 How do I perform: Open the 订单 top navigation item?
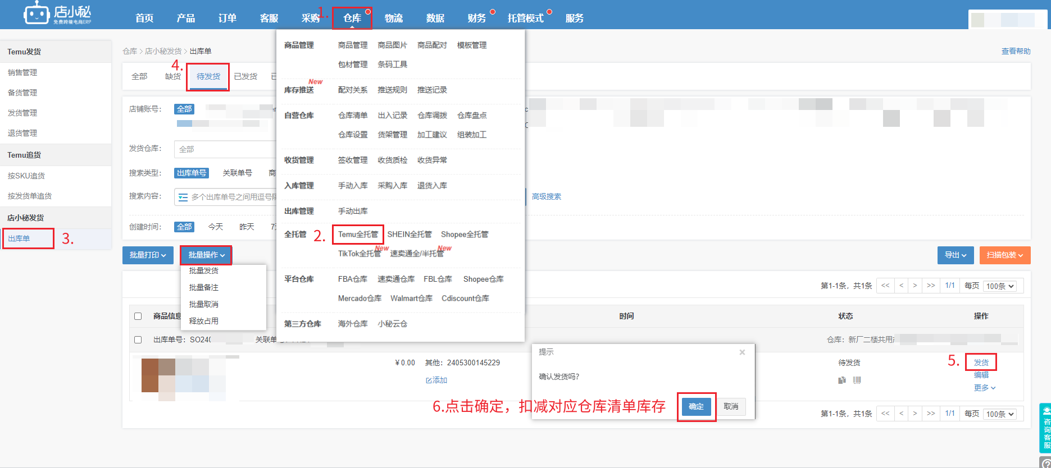(228, 18)
